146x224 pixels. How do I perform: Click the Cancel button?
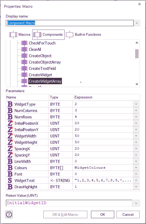[x=128, y=214]
